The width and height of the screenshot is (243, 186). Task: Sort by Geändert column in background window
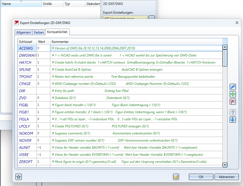(93, 4)
